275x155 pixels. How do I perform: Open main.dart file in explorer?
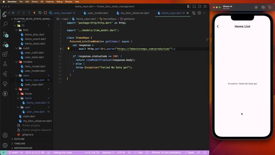(29, 116)
